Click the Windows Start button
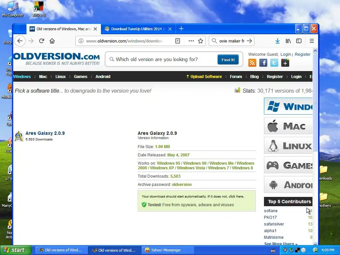Image resolution: width=340 pixels, height=255 pixels. click(16, 250)
